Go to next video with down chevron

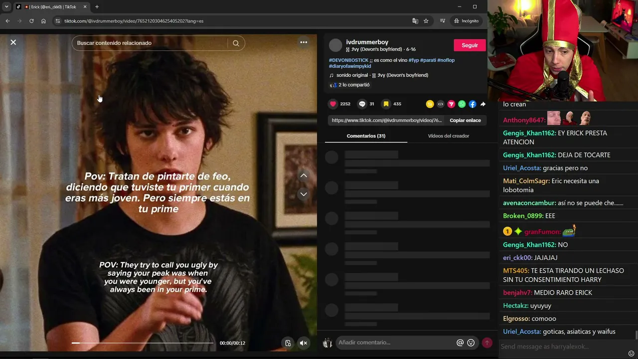pyautogui.click(x=304, y=194)
